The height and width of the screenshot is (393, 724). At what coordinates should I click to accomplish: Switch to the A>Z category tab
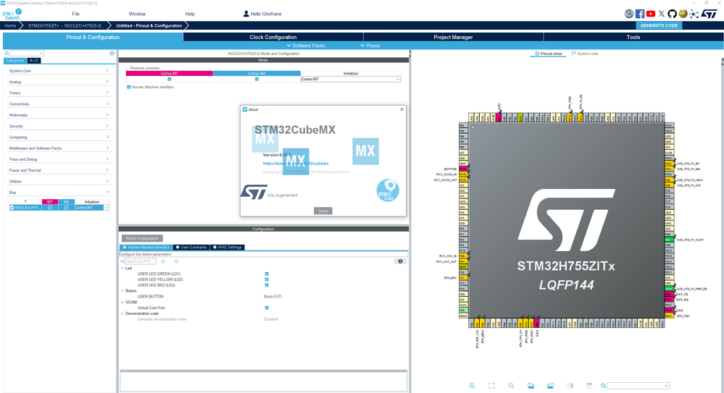tap(34, 60)
